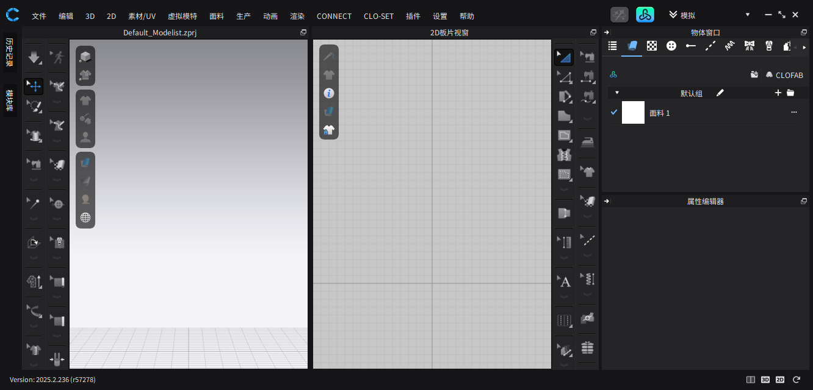Select the Edit Pattern triangle-points tool
813x390 pixels.
click(564, 77)
